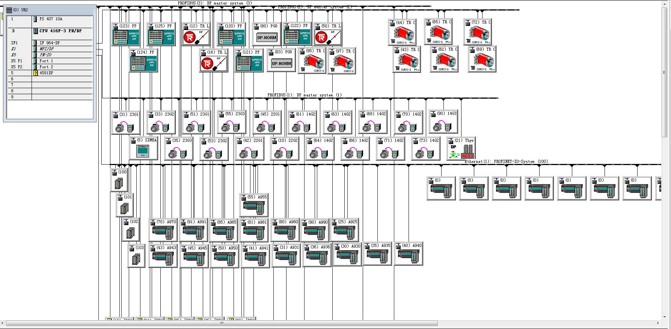Select the CPU 416F-3 PN/DP rack row

pos(60,31)
